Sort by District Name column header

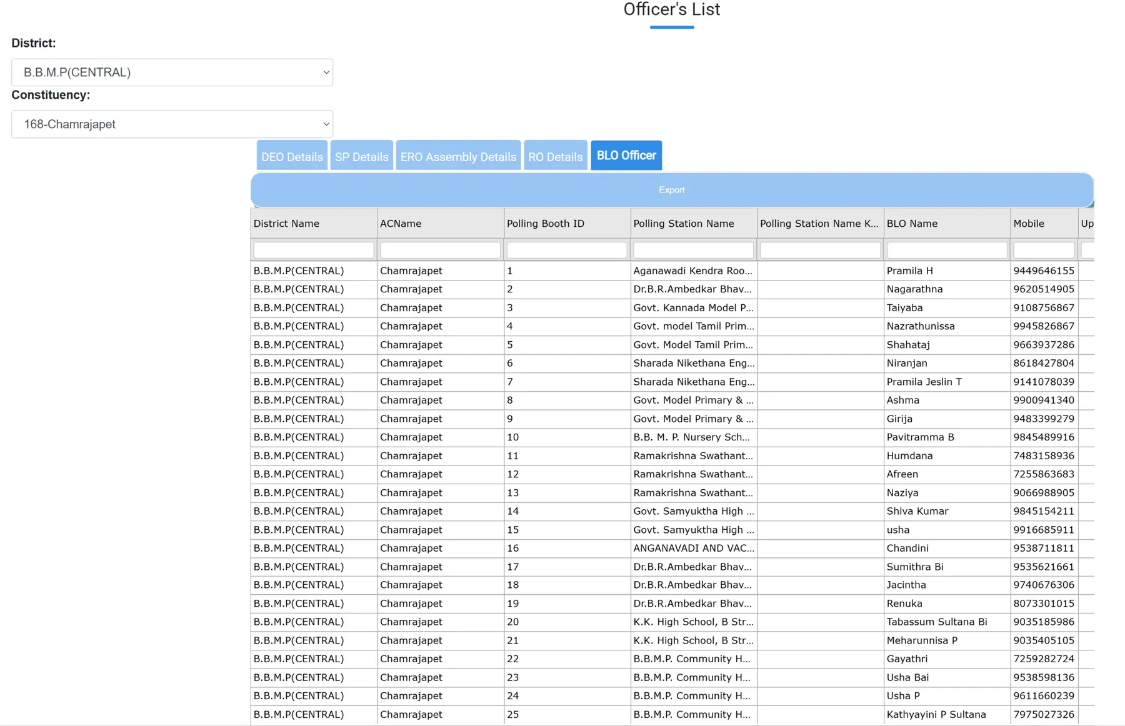[314, 224]
